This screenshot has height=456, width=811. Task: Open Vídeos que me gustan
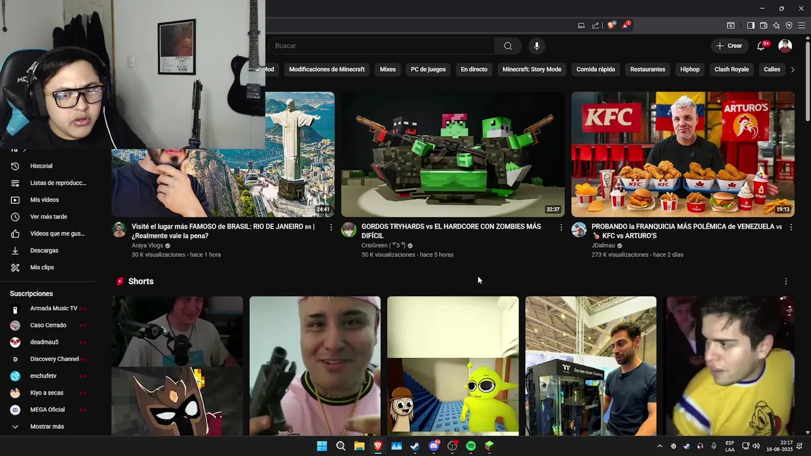coord(49,234)
